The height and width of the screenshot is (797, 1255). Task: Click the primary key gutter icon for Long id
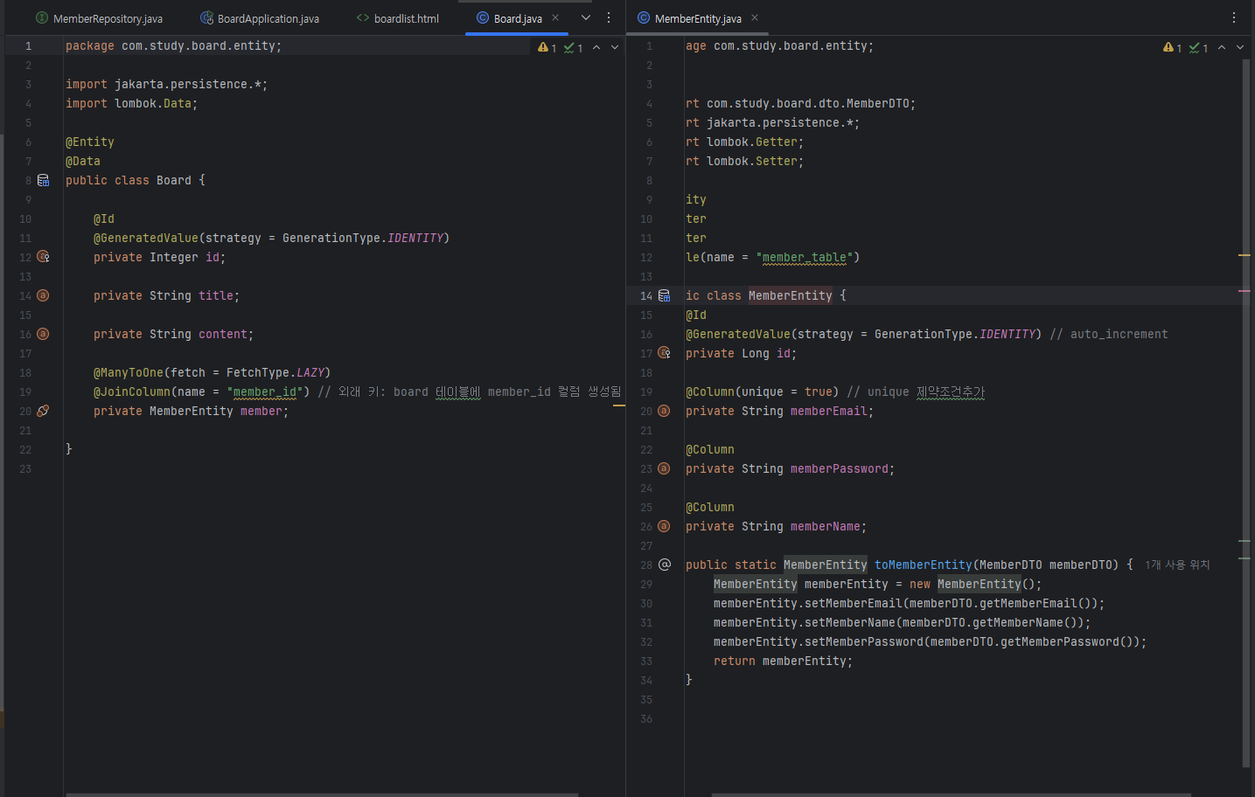point(664,353)
